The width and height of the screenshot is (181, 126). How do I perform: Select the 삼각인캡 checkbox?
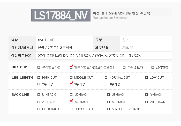[x=153, y=68]
